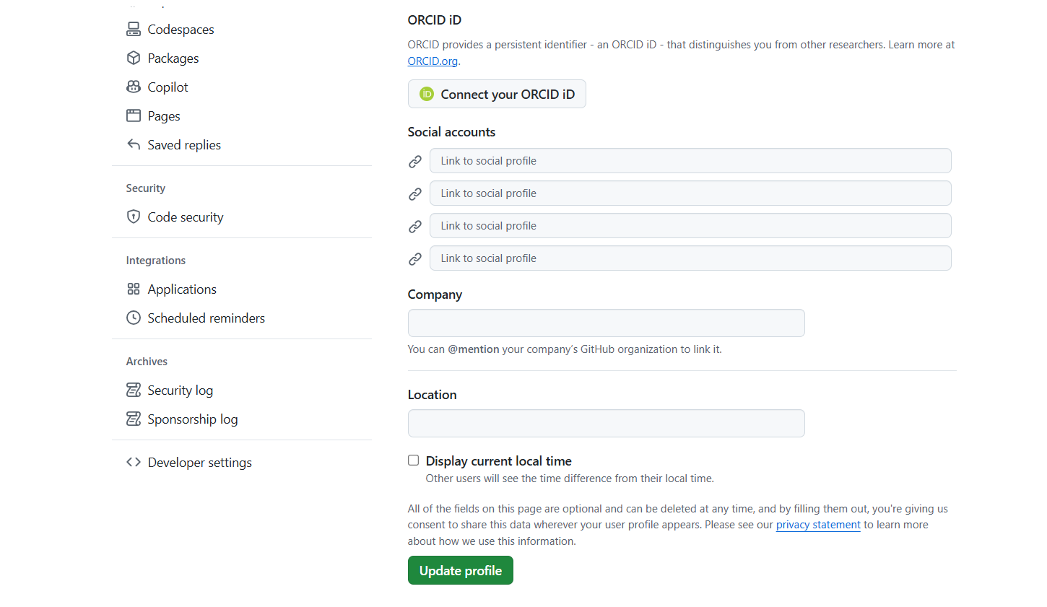Click the Applications grid icon
The image size is (1047, 607).
coord(134,289)
